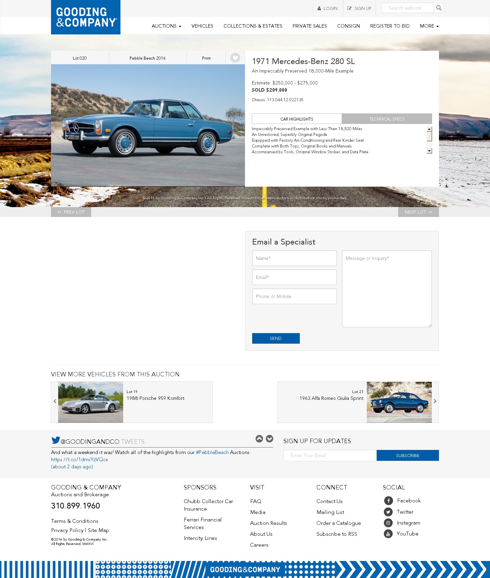This screenshot has width=490, height=578.
Task: Open COLLECTIONS & ESTATES menu item
Action: (x=253, y=26)
